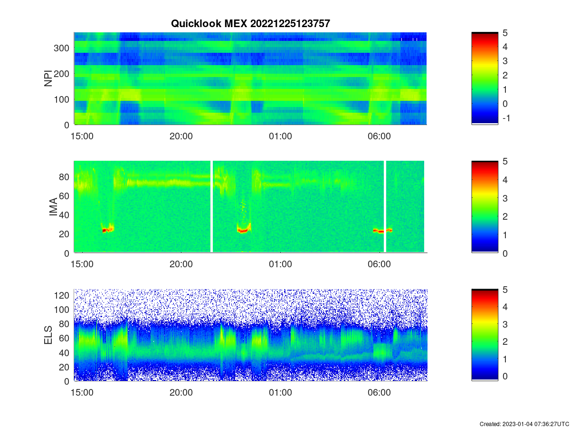Click the 01:00 tick under the ELS plot

click(280, 392)
